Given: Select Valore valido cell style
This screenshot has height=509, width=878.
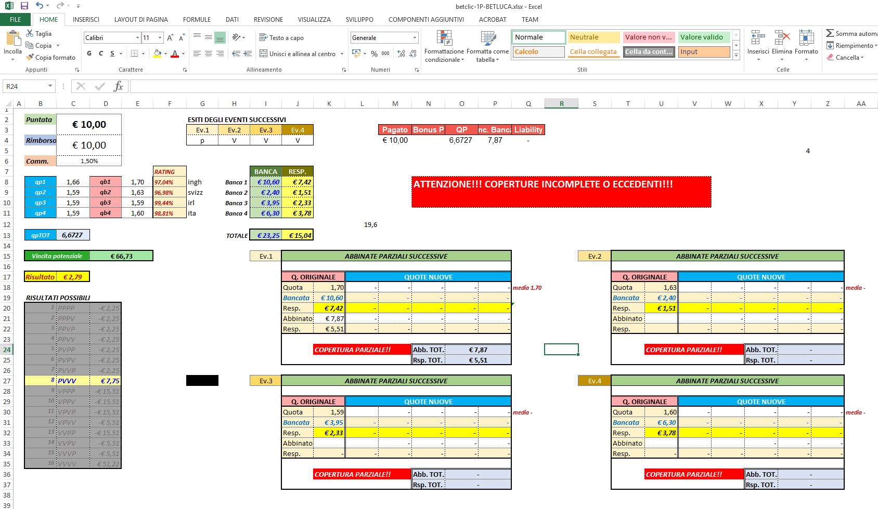Looking at the screenshot, I should (704, 37).
